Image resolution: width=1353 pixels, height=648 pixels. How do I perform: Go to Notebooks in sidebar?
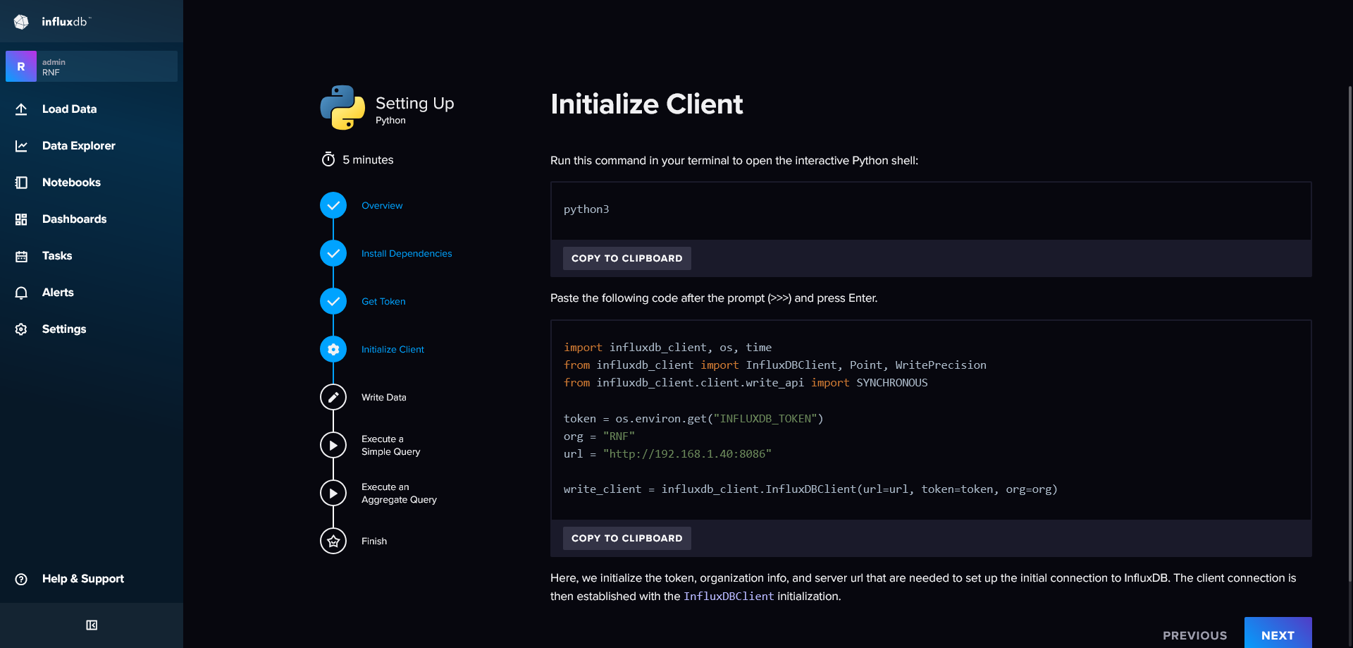click(x=71, y=183)
